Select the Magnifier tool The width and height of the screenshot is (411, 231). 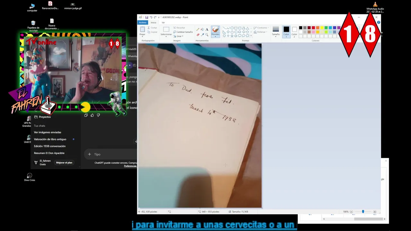point(207,35)
